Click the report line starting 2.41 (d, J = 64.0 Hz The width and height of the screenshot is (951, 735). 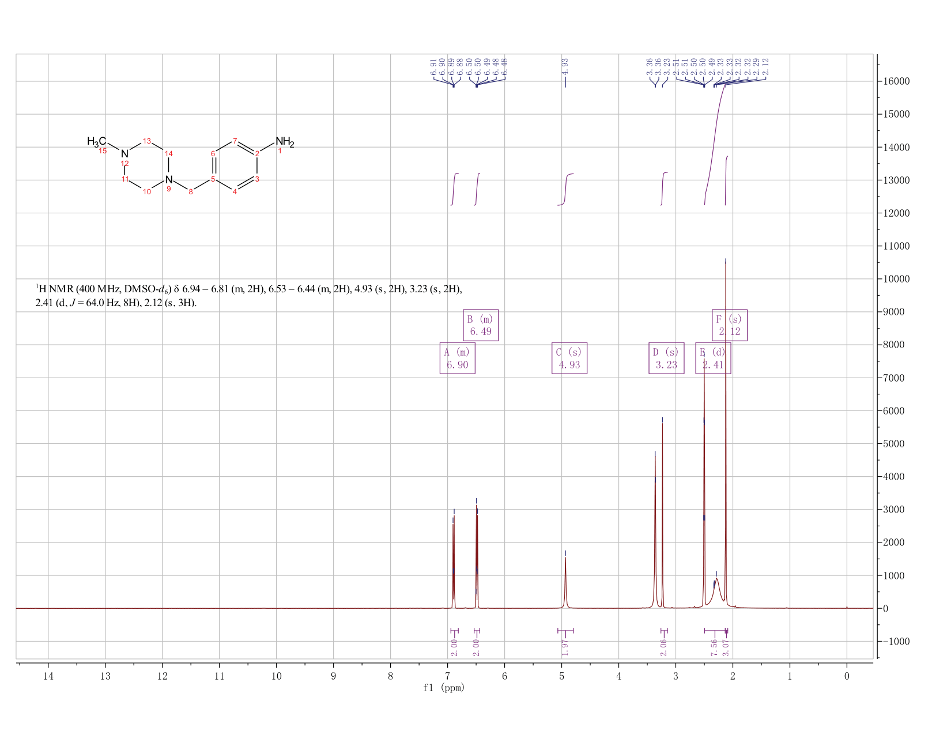coord(116,303)
